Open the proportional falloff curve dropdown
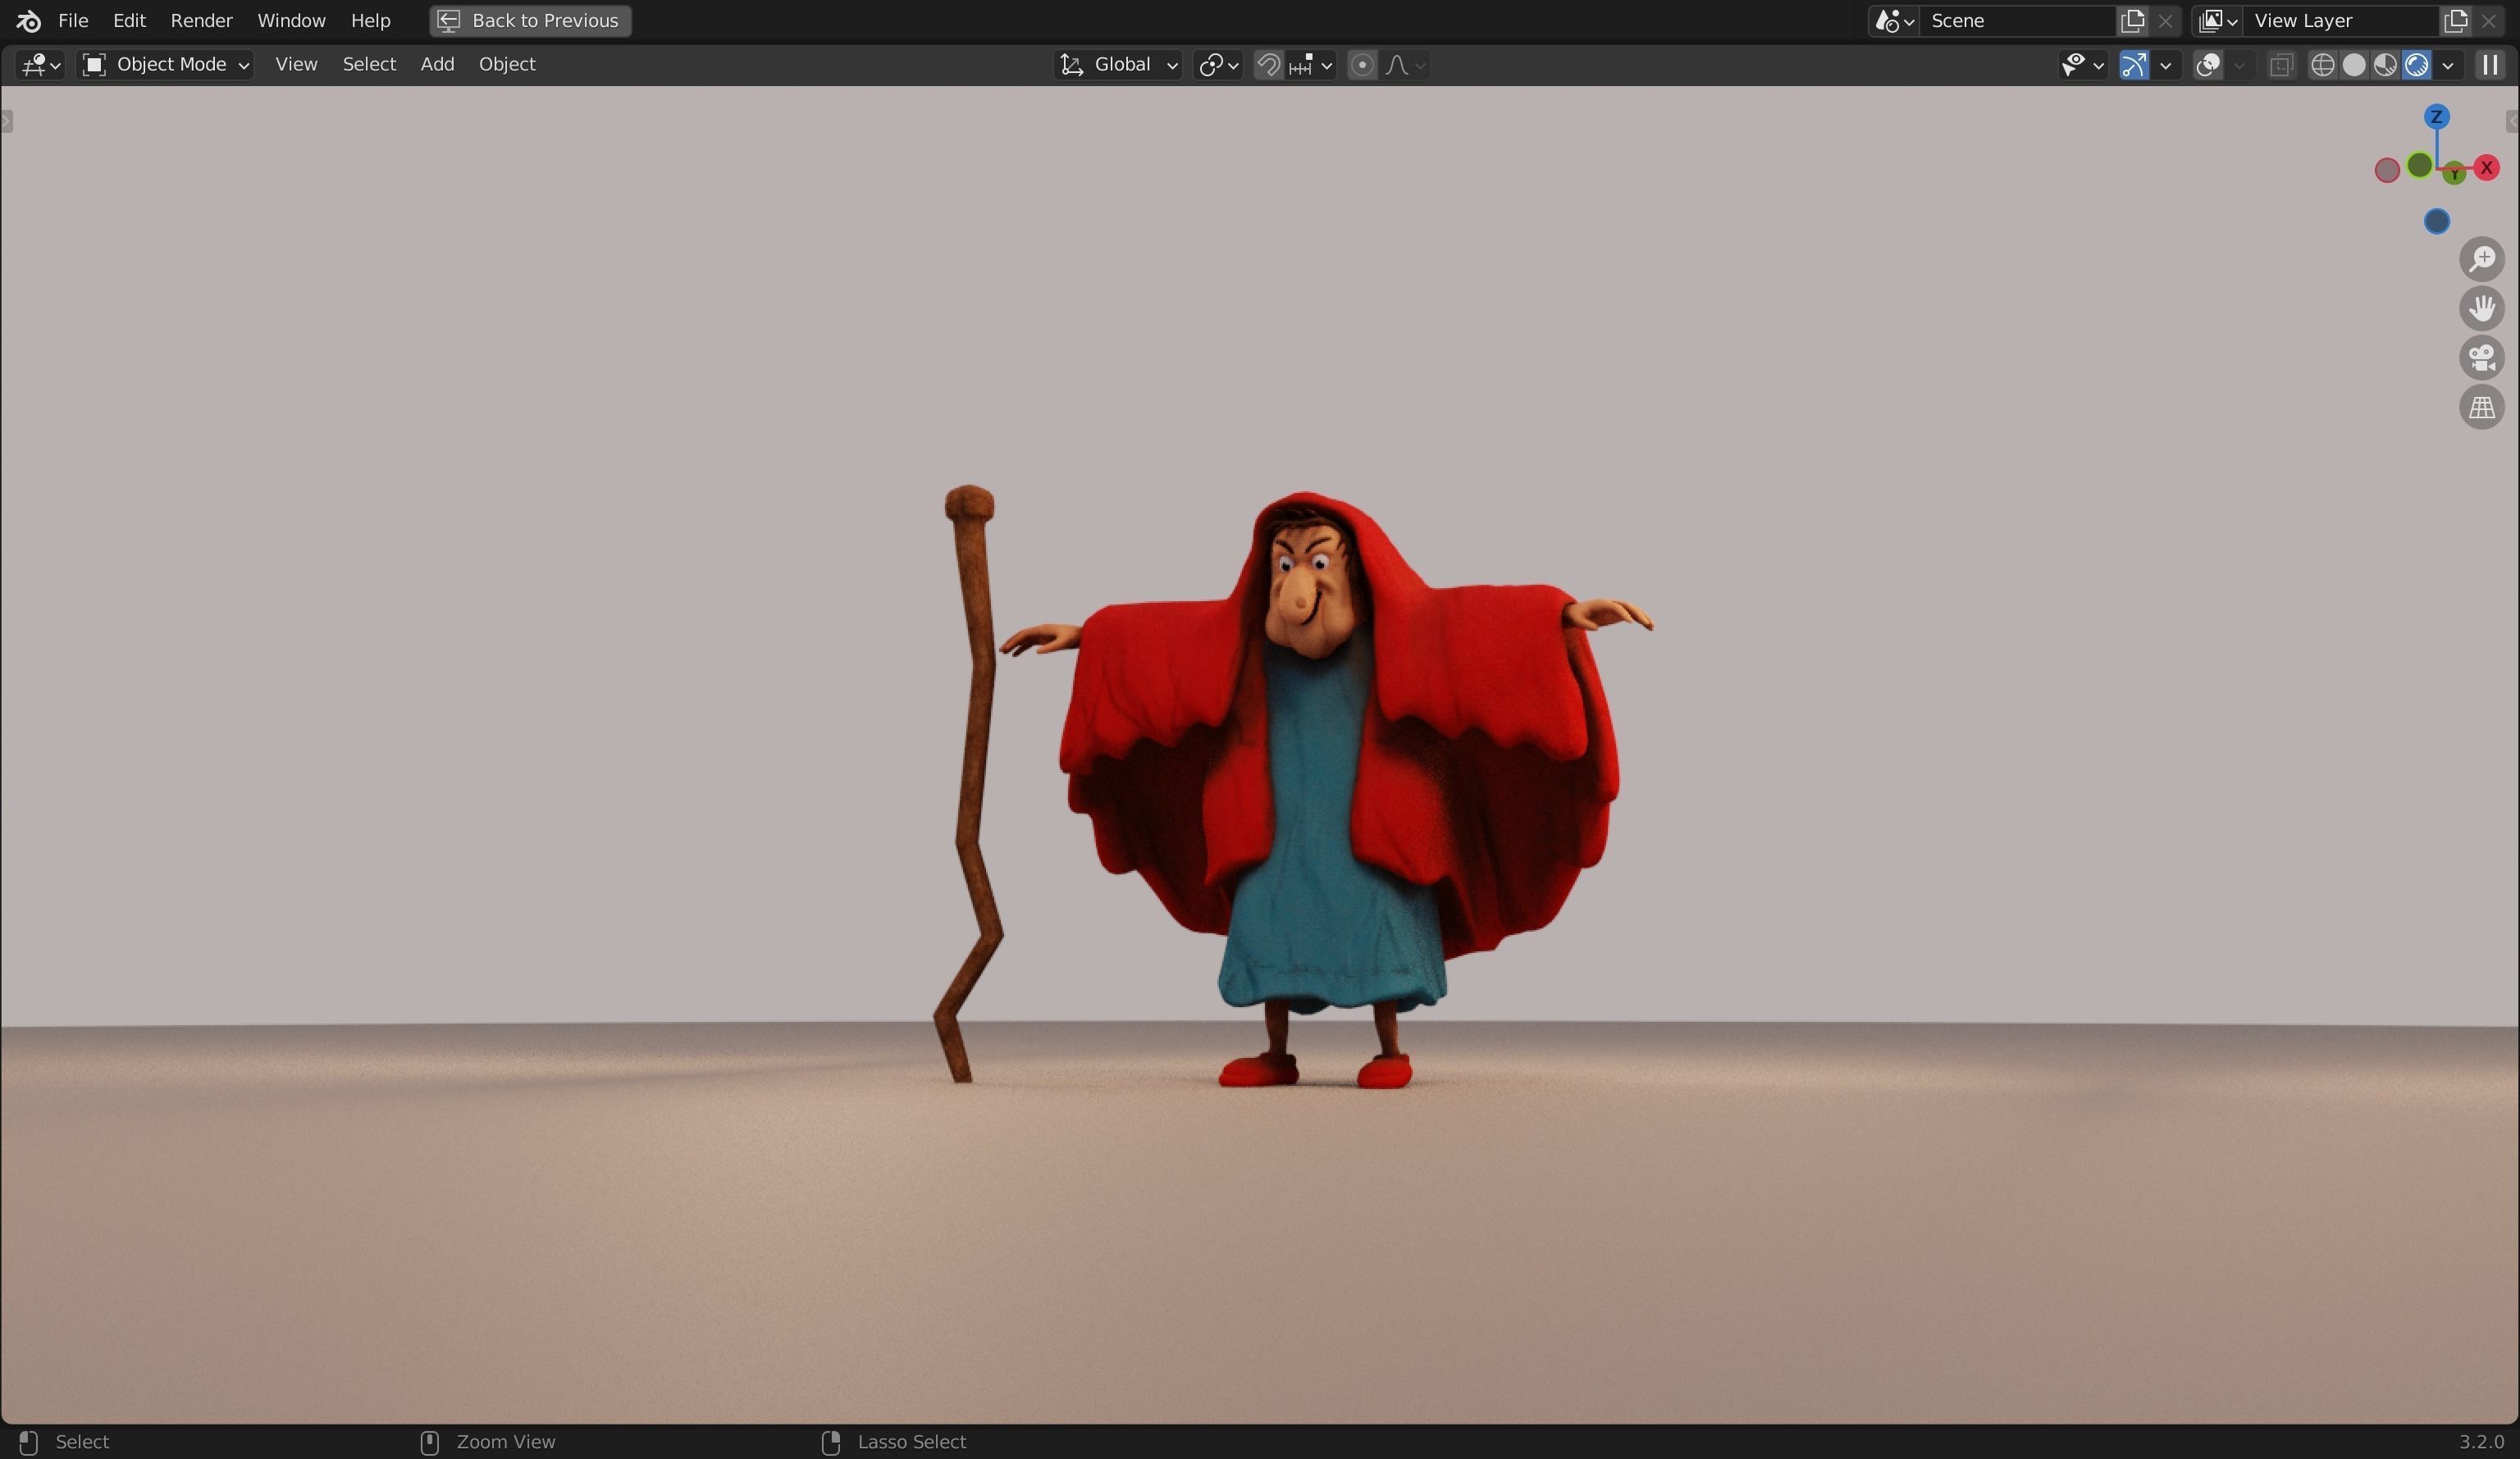Image resolution: width=2520 pixels, height=1459 pixels. pyautogui.click(x=1405, y=65)
